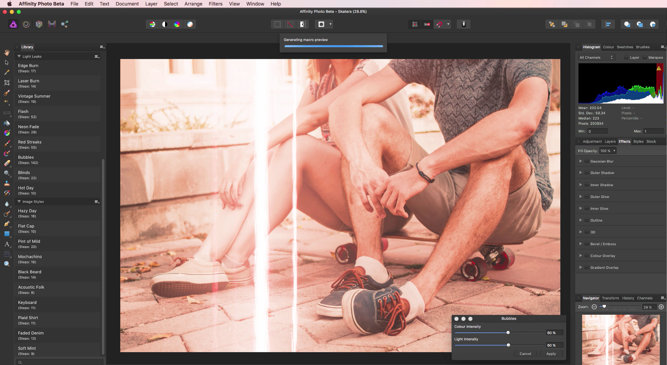Image resolution: width=667 pixels, height=365 pixels.
Task: Select the Erase Brush tool
Action: 7,163
